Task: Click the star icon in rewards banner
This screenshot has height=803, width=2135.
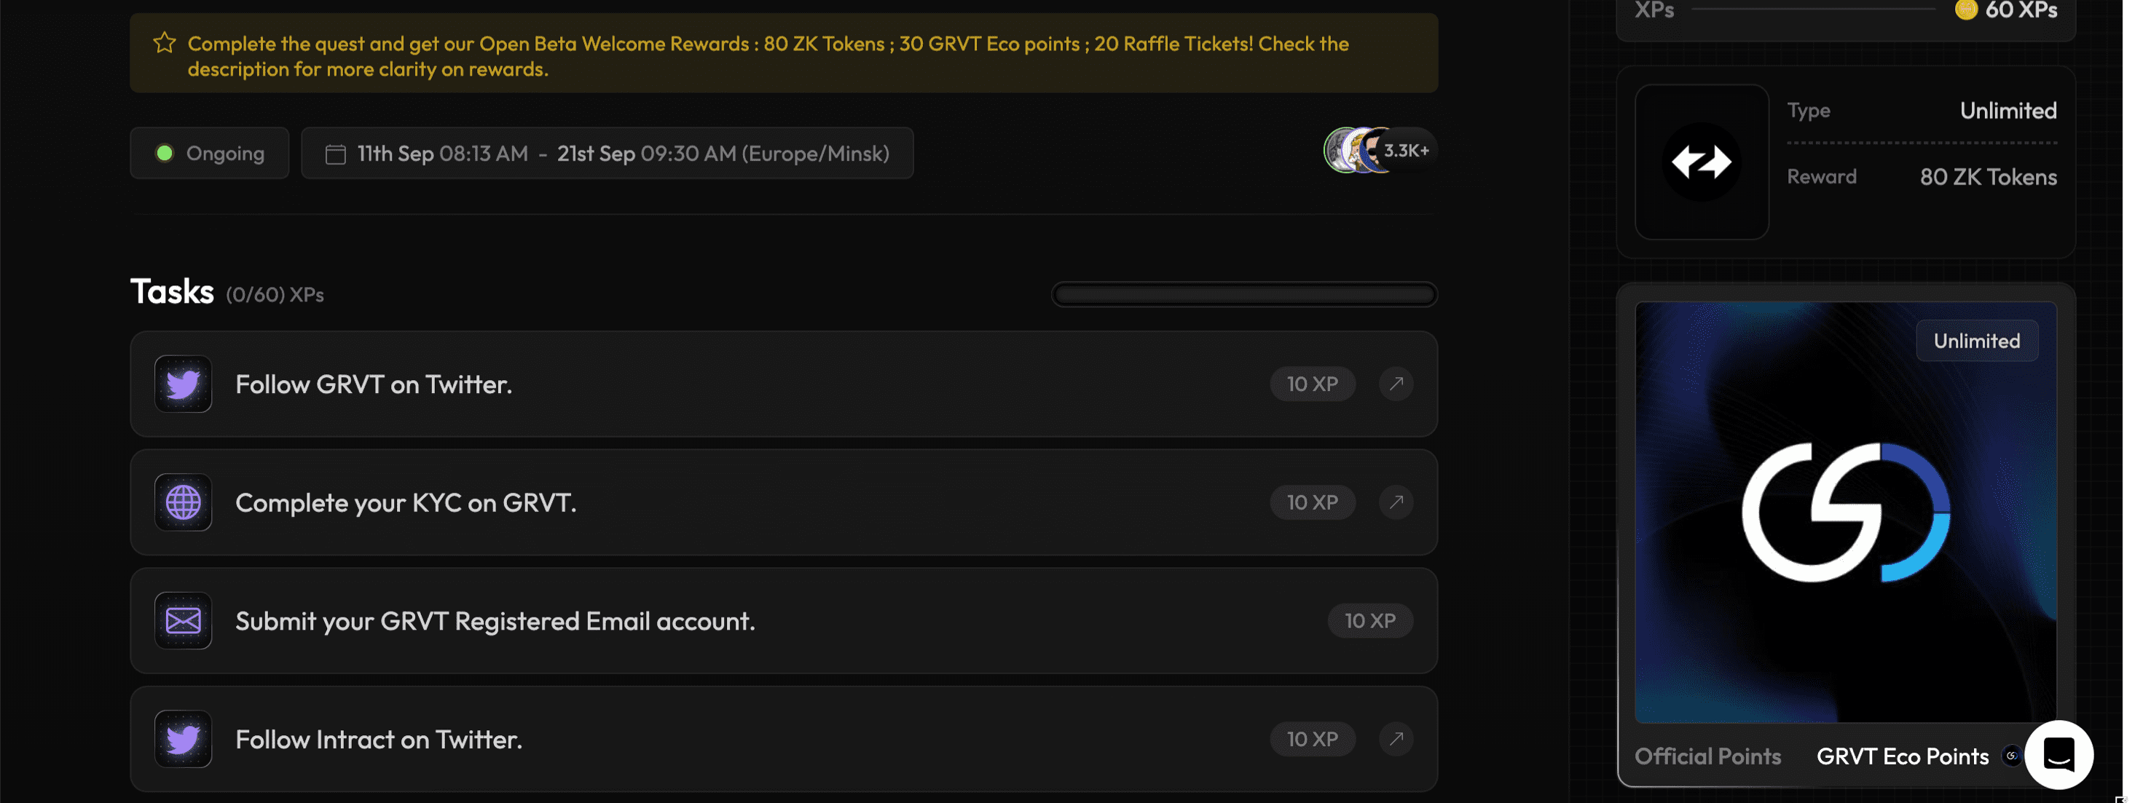Action: 164,43
